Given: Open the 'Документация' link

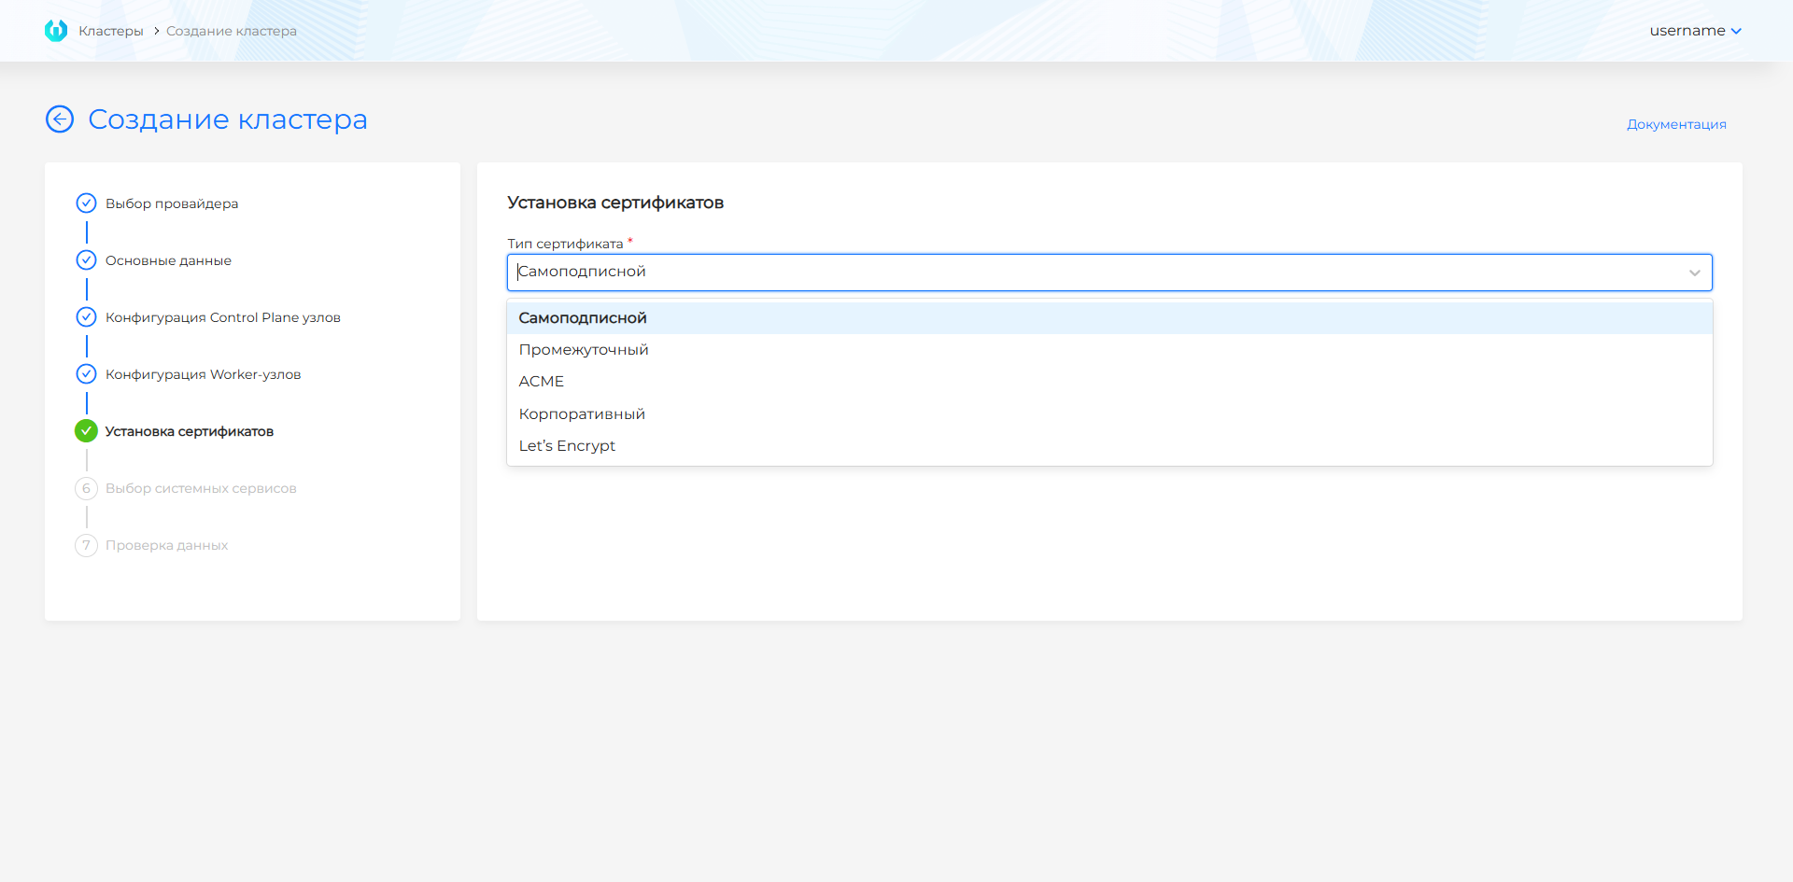Looking at the screenshot, I should point(1676,124).
